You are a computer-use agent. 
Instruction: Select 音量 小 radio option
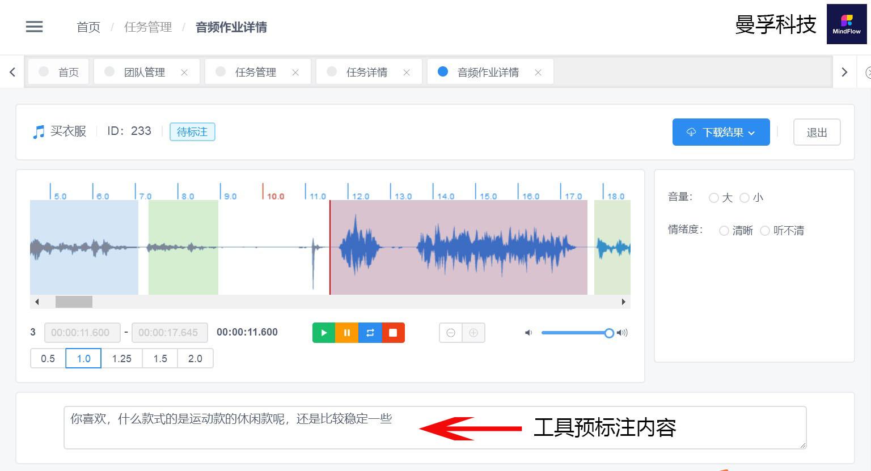[745, 198]
